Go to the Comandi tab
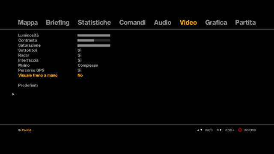The height and width of the screenshot is (154, 274). [x=132, y=23]
